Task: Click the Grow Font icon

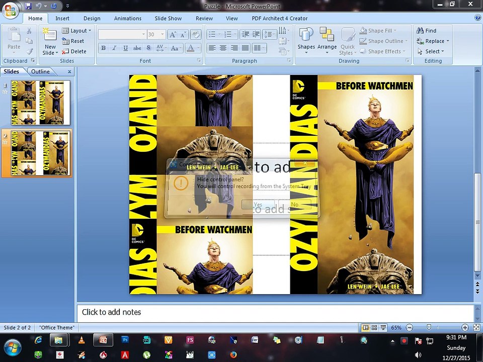Action: (173, 35)
